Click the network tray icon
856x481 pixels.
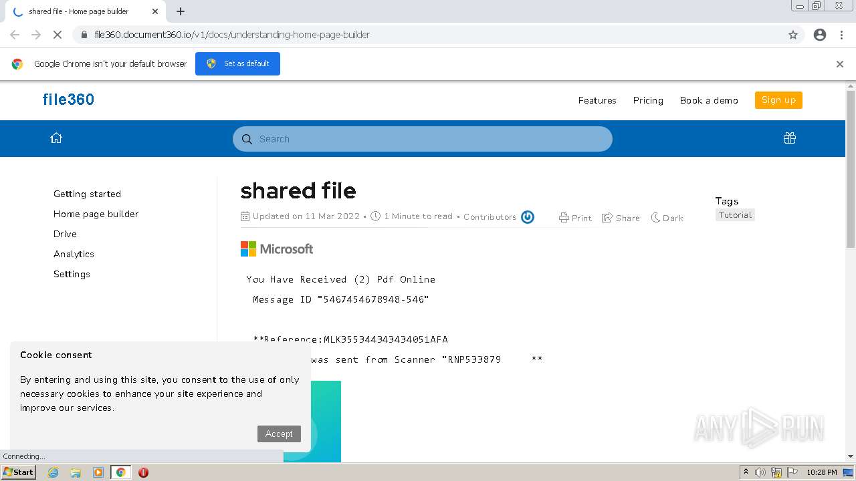click(x=776, y=472)
